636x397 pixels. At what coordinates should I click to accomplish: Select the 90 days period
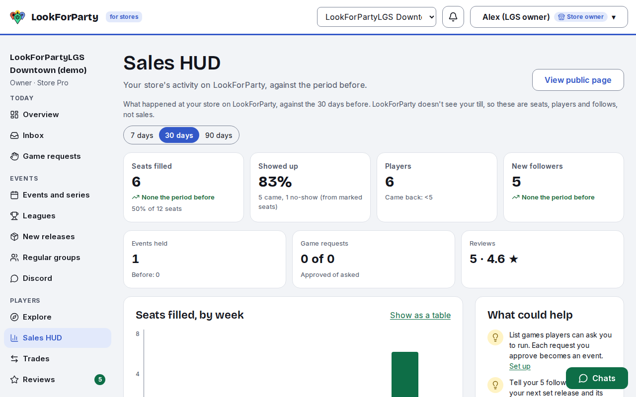point(219,135)
